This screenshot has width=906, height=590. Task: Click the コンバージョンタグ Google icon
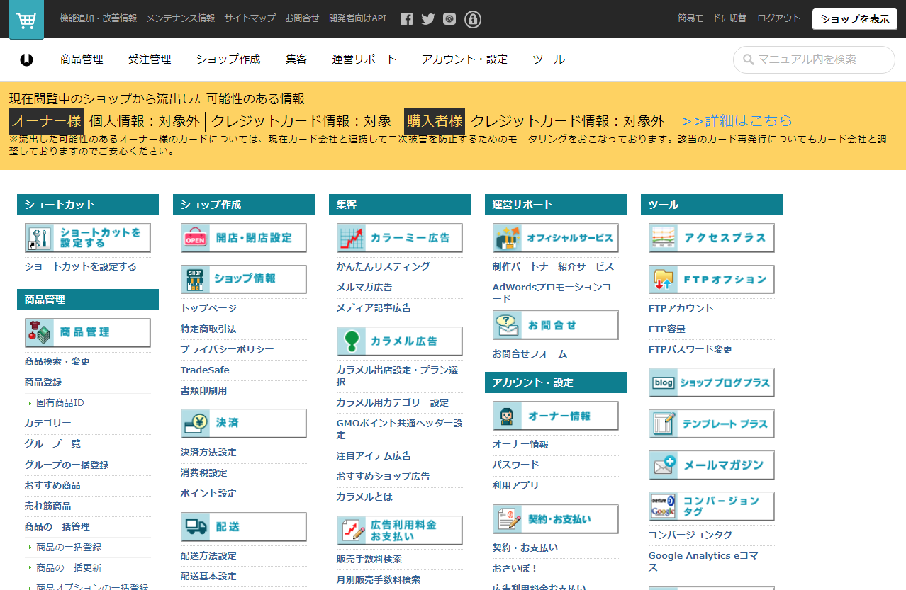(711, 506)
